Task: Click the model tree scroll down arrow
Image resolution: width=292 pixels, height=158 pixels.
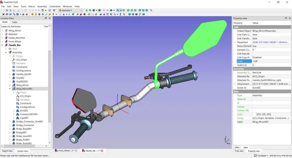Action: click(49, 143)
